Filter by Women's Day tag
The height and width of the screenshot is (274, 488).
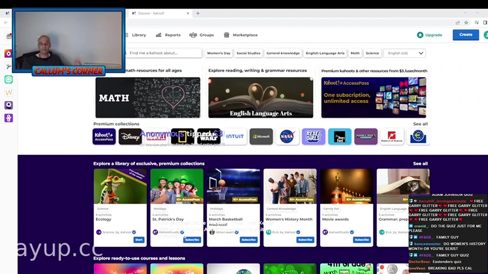point(218,53)
